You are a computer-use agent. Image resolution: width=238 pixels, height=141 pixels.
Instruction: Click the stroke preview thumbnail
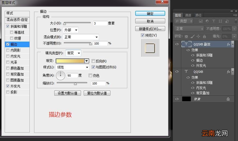pos(150,48)
